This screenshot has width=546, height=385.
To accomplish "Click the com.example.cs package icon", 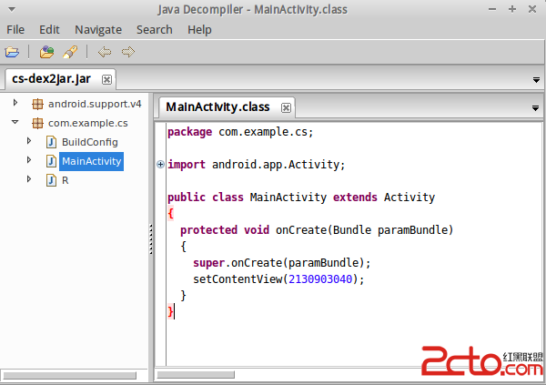I will tap(37, 123).
